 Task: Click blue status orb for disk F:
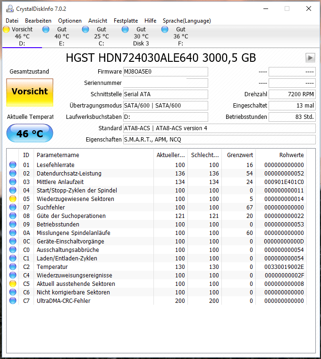[x=165, y=29]
